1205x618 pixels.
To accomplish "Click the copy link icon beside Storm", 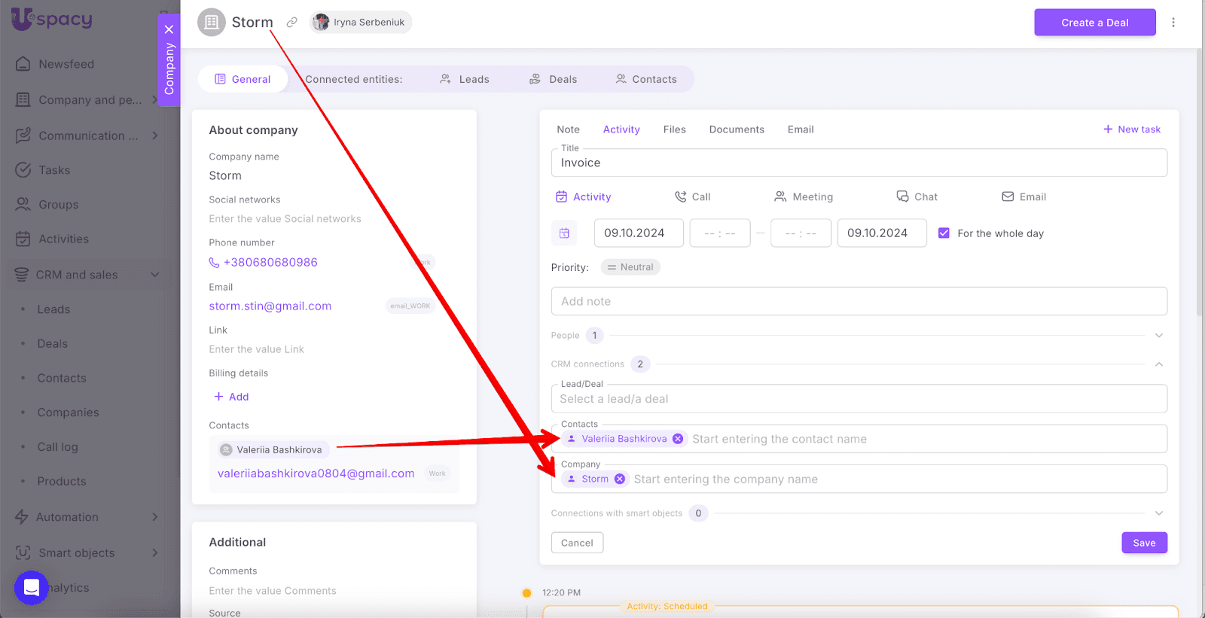I will (291, 23).
